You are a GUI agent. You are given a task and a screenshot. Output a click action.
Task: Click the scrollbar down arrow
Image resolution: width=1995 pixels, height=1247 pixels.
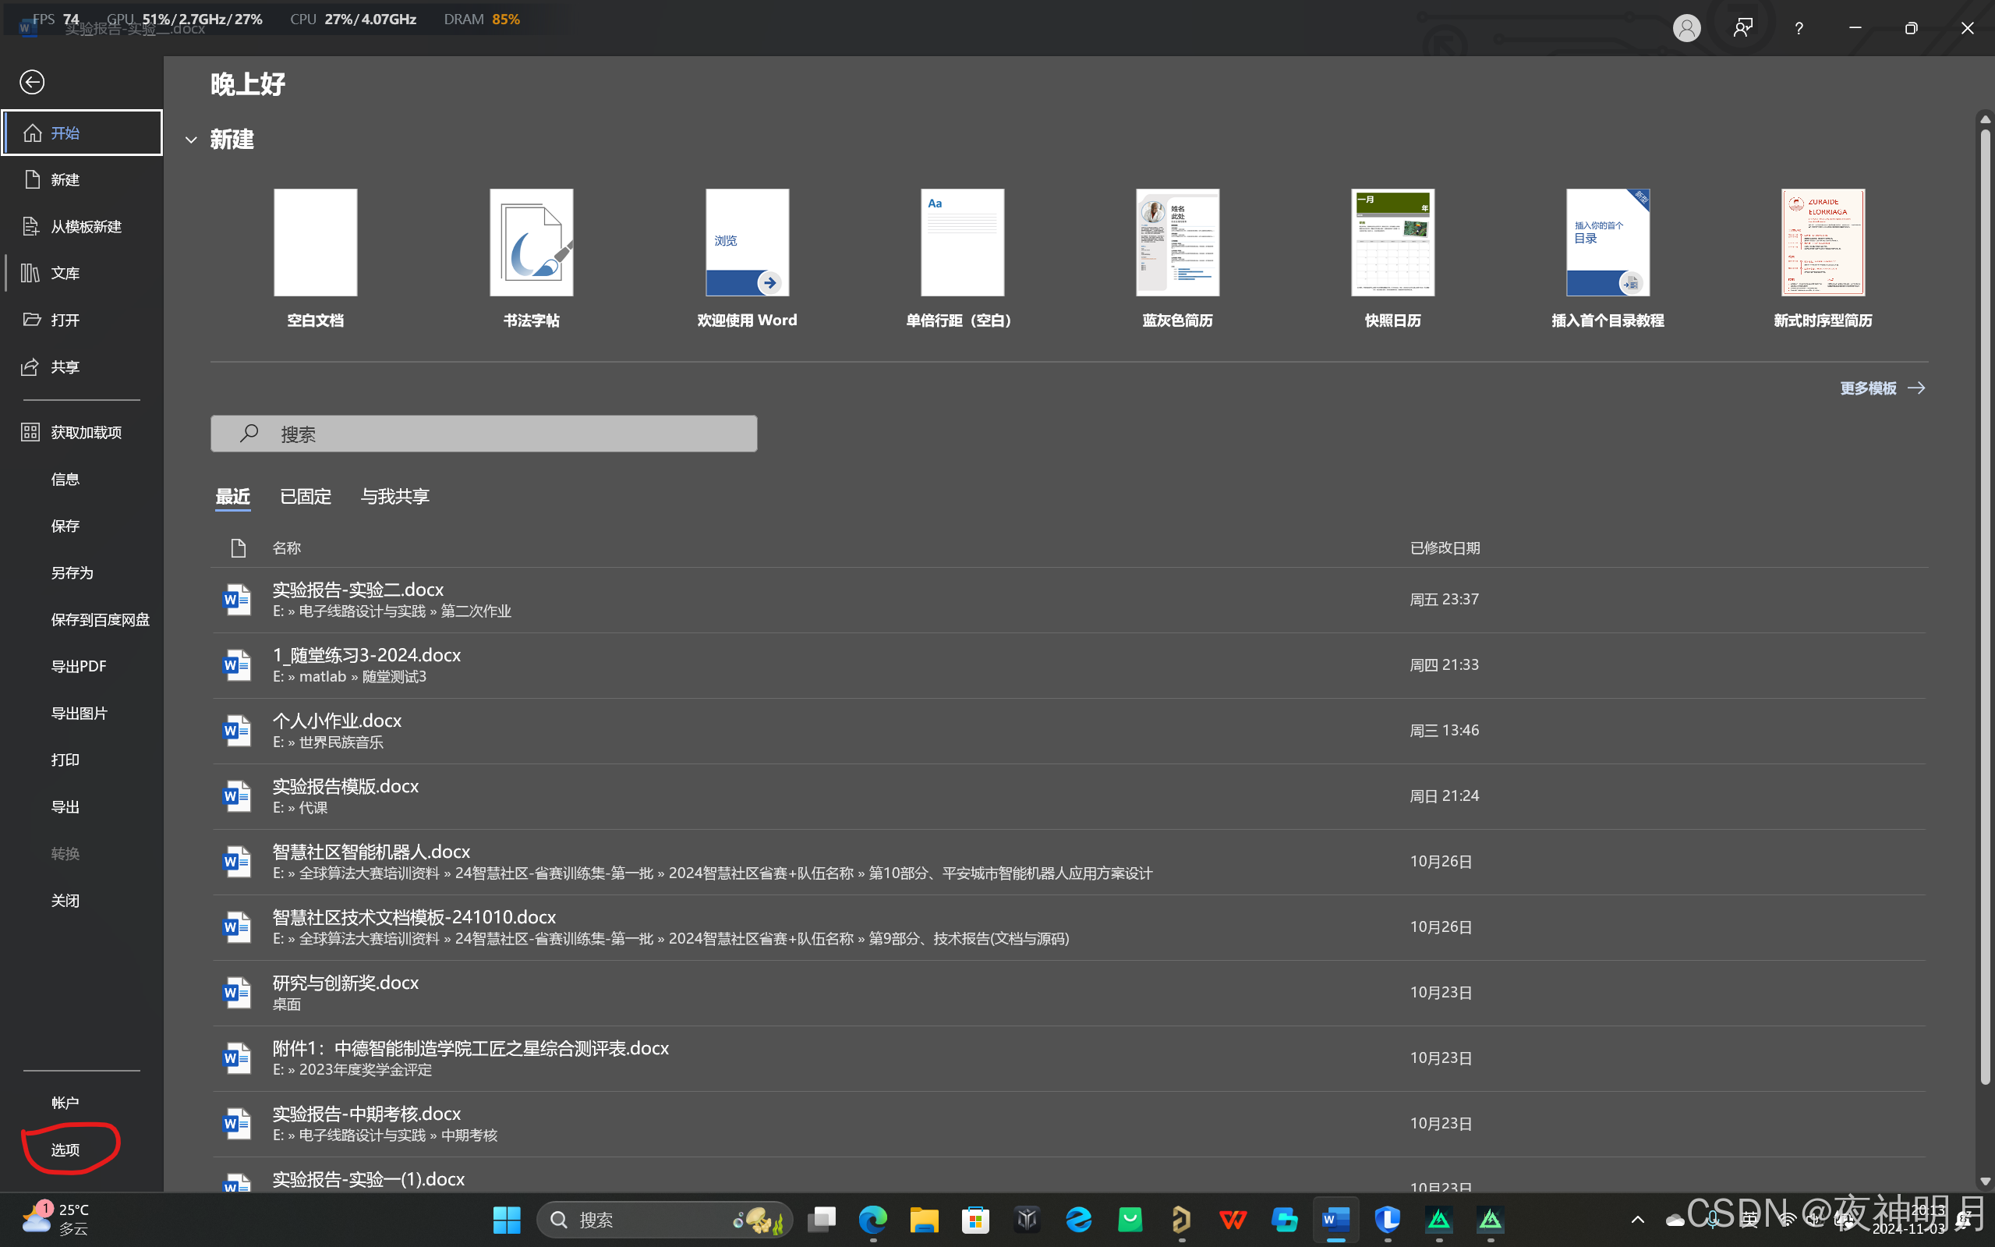click(x=1984, y=1181)
